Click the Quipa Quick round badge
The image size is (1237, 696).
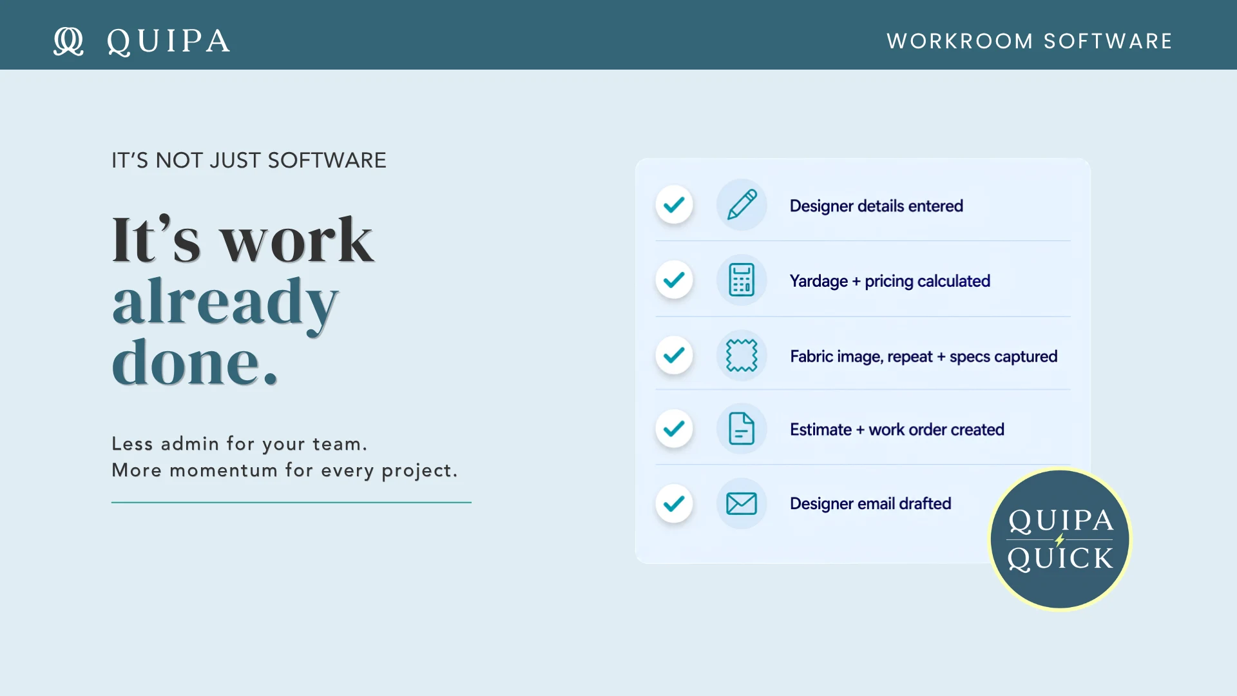[x=1060, y=539]
